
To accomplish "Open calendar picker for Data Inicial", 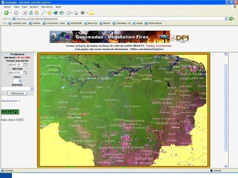I will click(25, 65).
